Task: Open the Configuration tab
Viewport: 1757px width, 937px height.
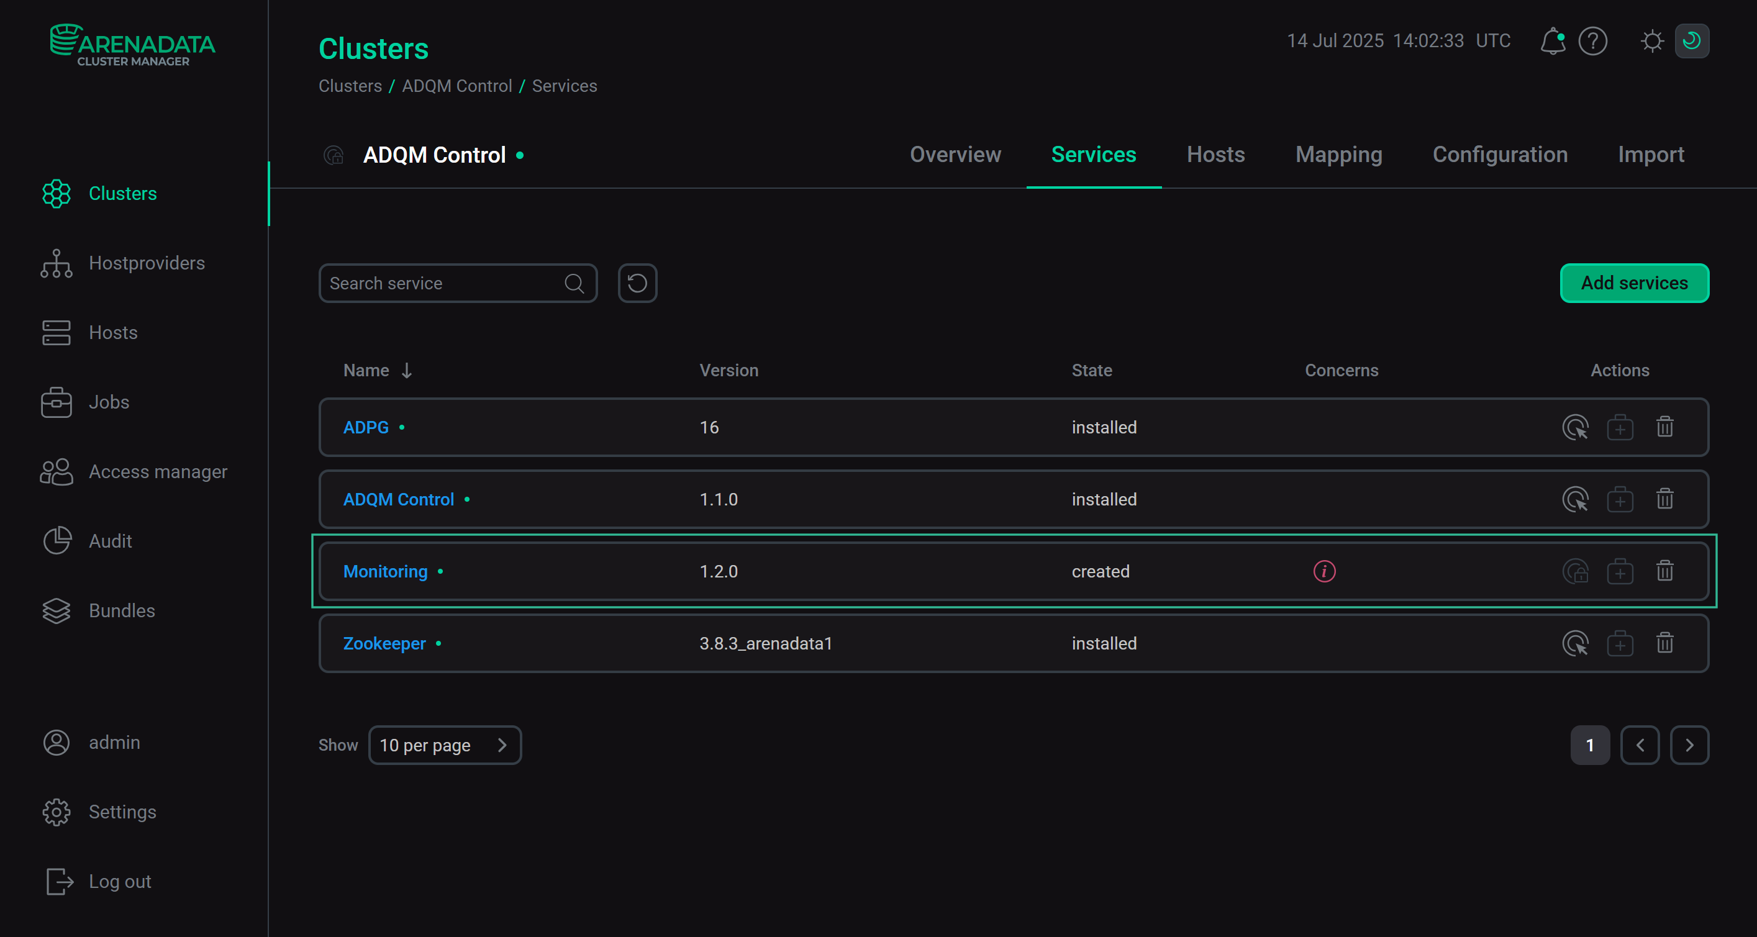Action: coord(1500,155)
